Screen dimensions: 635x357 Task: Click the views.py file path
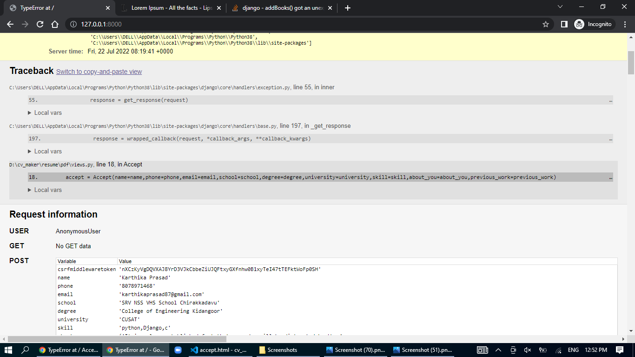(52, 165)
